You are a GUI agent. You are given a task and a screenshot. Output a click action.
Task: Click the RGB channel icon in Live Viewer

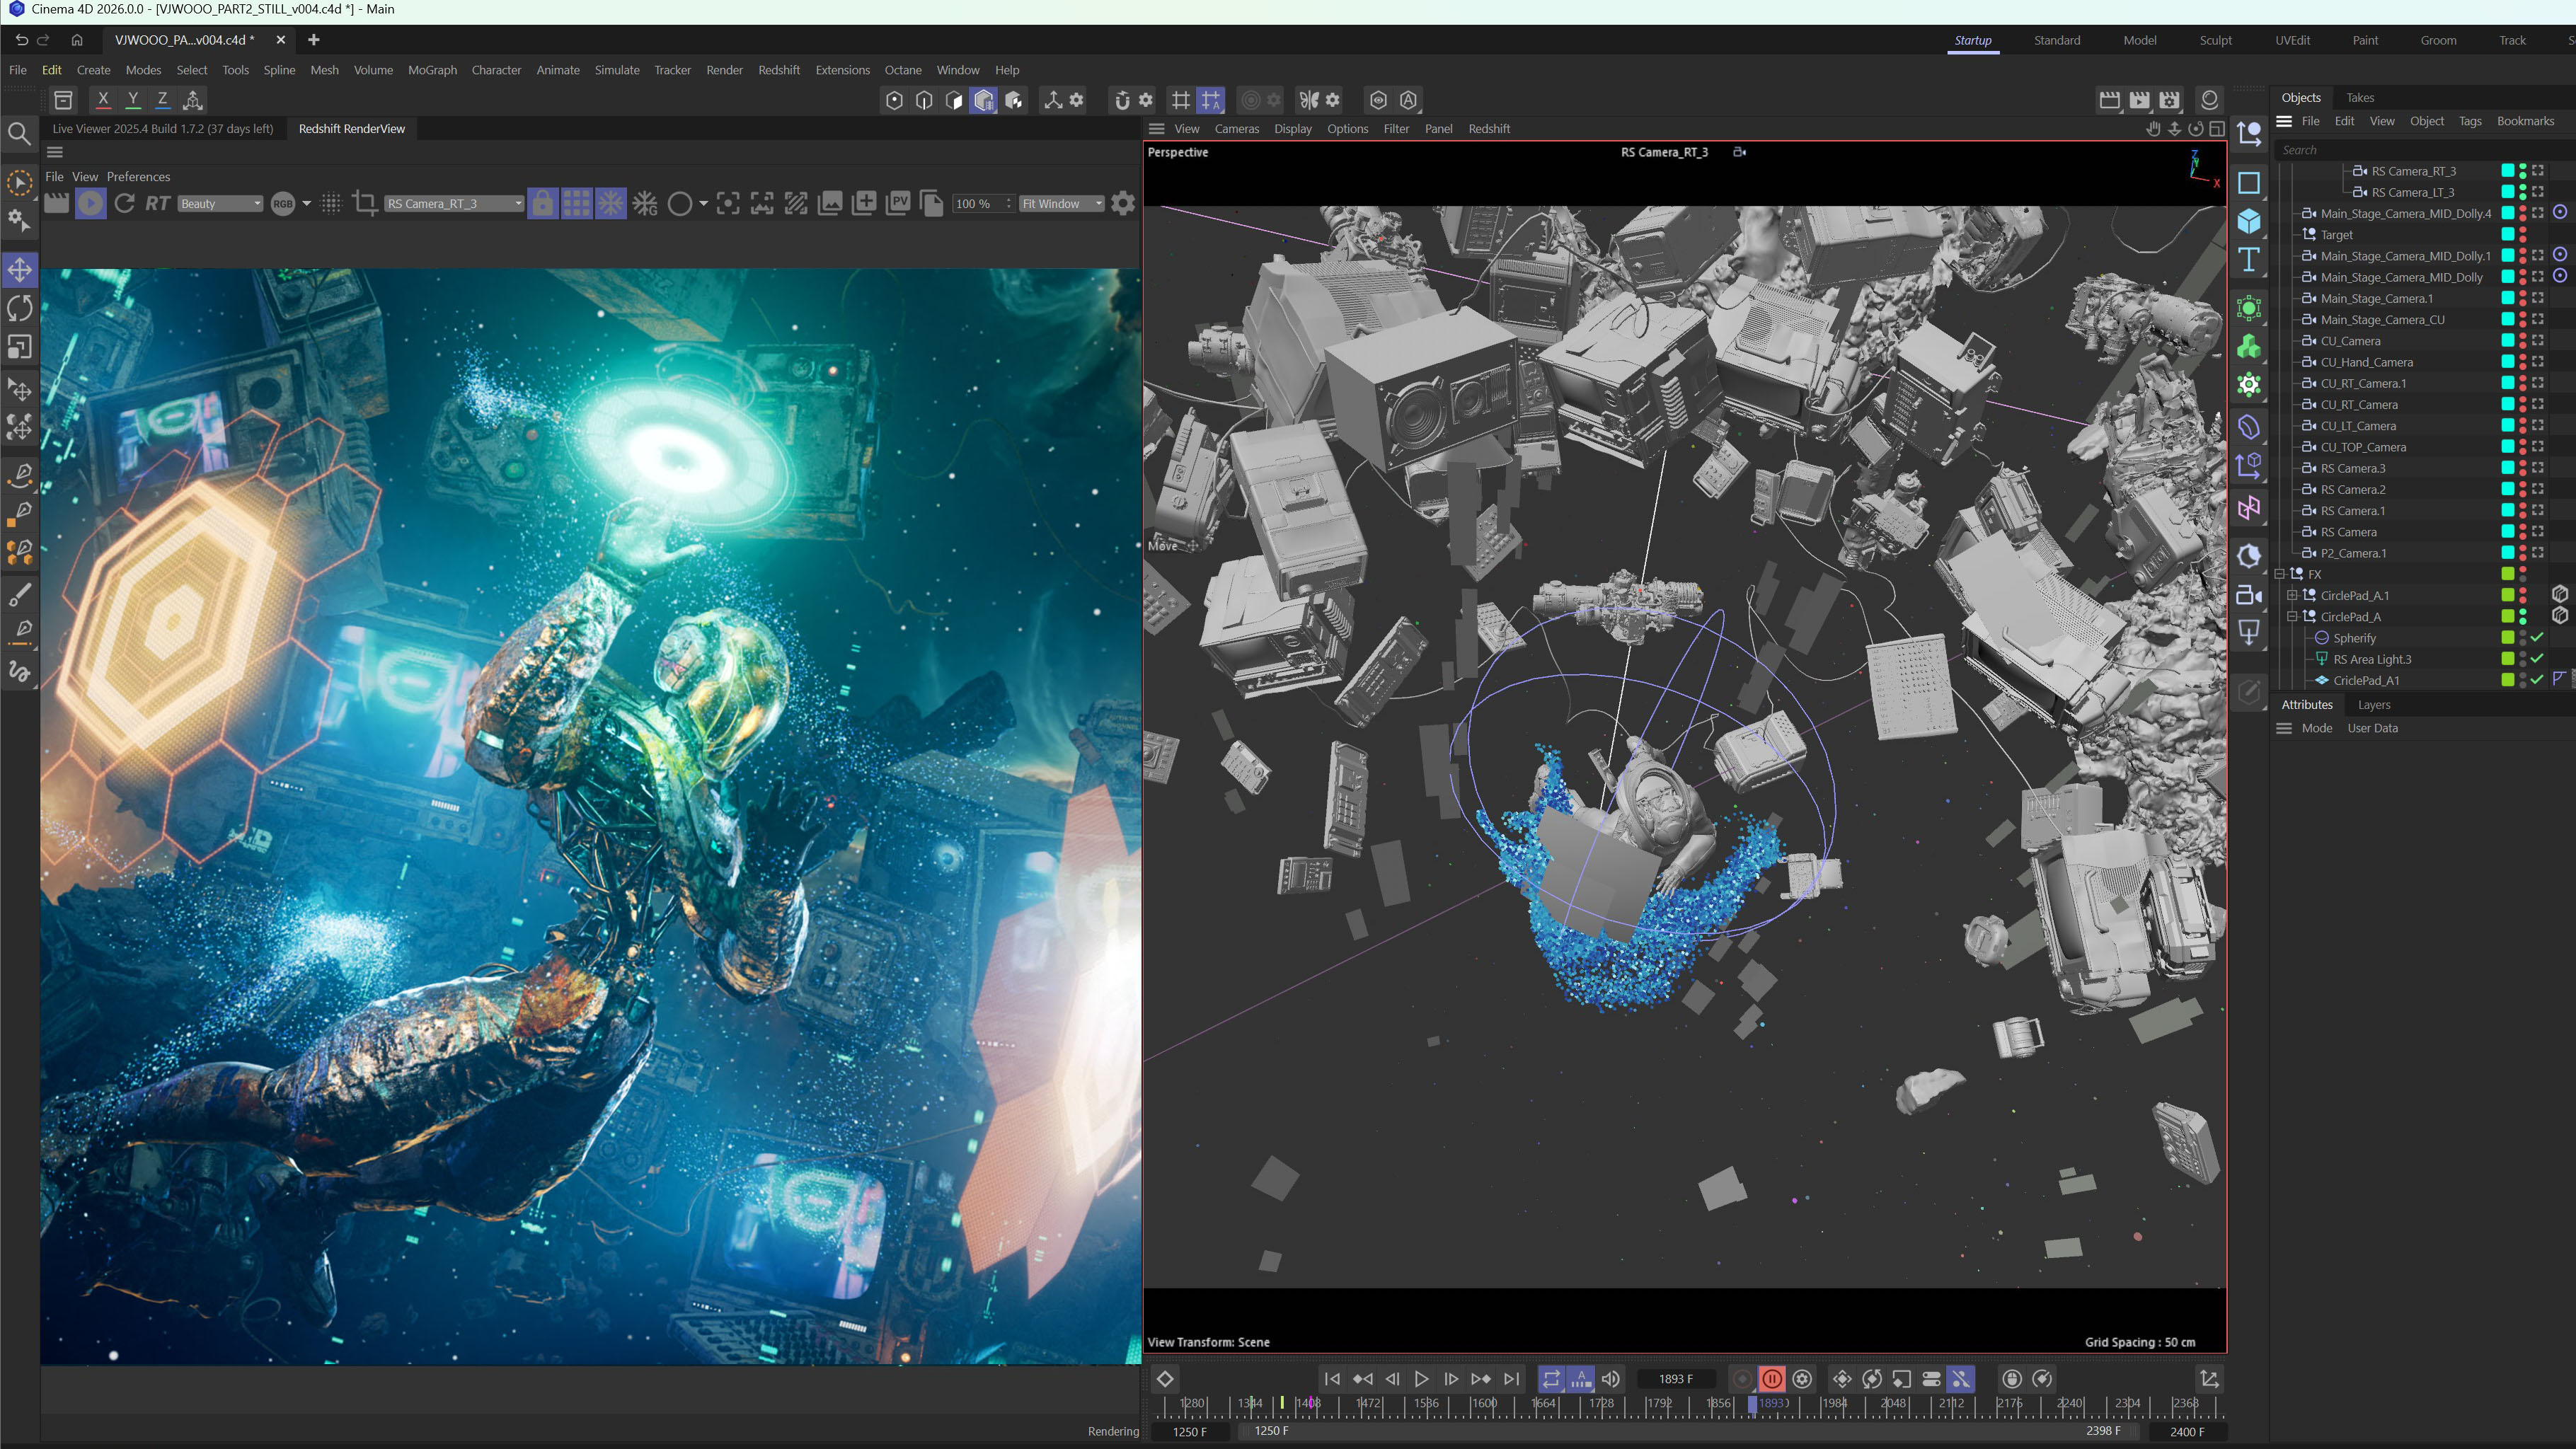(283, 203)
